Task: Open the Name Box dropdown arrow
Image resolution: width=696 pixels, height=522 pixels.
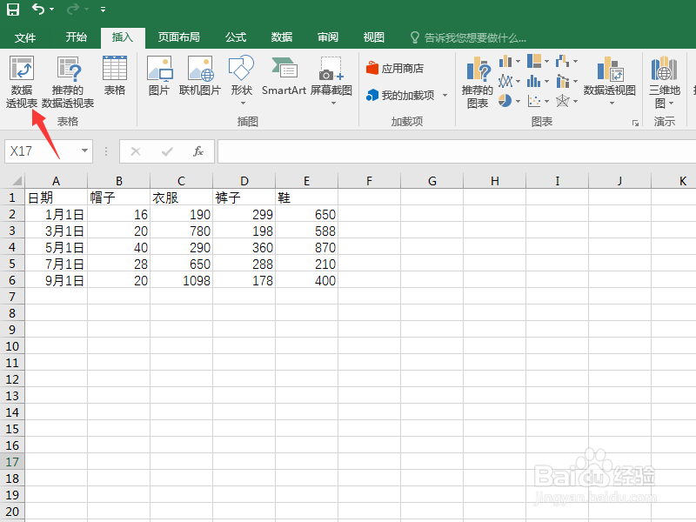Action: (x=84, y=151)
